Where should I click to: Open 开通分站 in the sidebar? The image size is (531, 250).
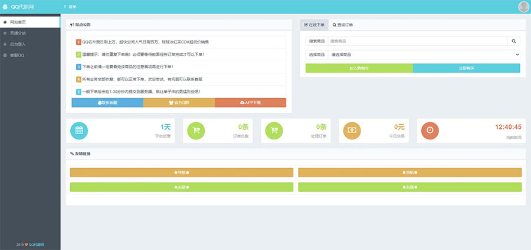18,33
